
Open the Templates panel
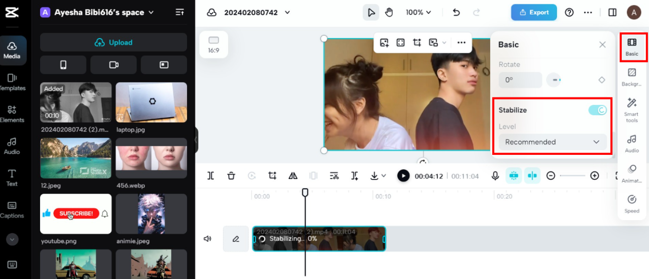(12, 82)
